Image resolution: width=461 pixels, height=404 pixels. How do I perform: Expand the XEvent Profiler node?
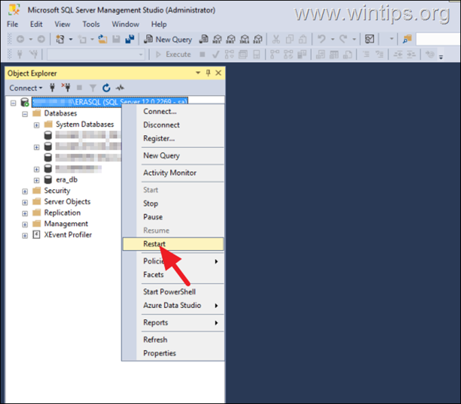pos(25,236)
